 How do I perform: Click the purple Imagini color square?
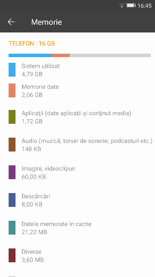pyautogui.click(x=12, y=172)
